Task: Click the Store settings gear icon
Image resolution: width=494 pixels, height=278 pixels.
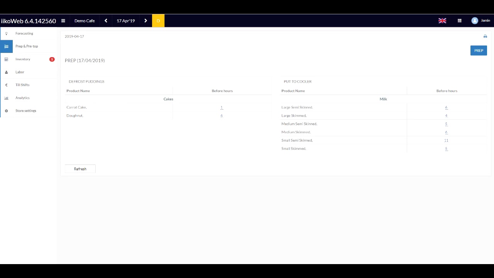Action: 6,111
